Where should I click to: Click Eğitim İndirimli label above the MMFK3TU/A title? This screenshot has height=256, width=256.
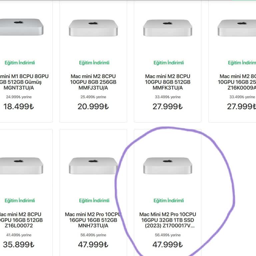(169, 63)
